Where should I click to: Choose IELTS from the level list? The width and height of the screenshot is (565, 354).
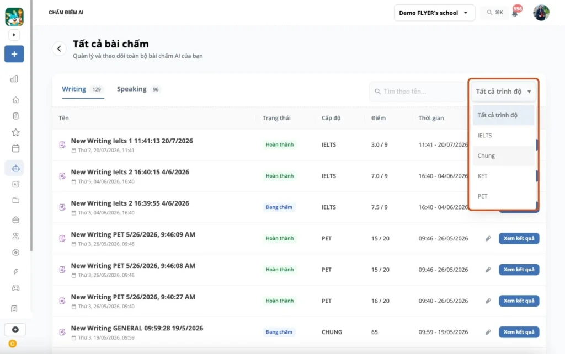(x=503, y=136)
